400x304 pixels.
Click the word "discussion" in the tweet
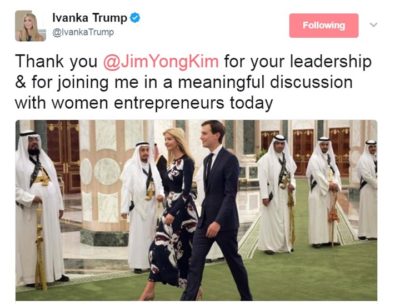coord(311,82)
